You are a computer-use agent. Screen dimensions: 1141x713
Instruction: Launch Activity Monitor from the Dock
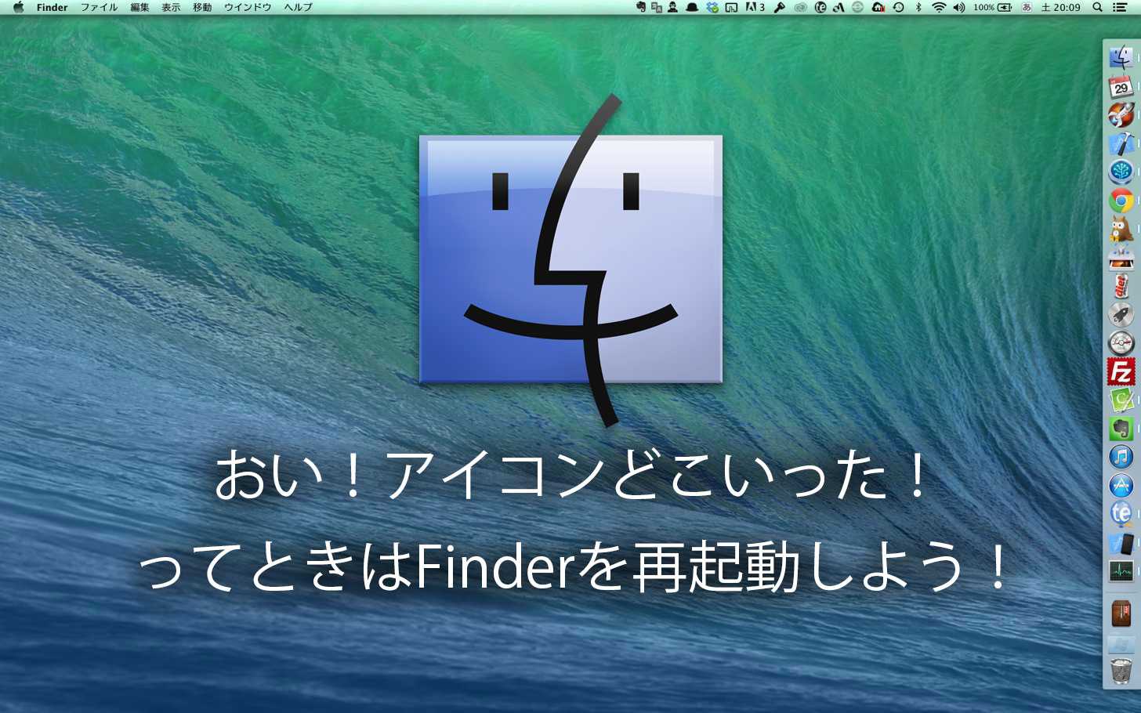(1121, 570)
